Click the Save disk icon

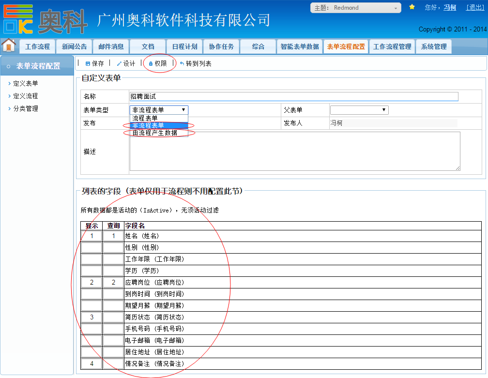click(88, 64)
